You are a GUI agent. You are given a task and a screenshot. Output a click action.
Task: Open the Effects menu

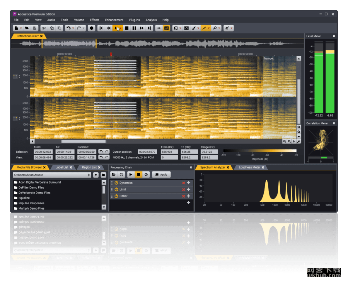(x=95, y=20)
